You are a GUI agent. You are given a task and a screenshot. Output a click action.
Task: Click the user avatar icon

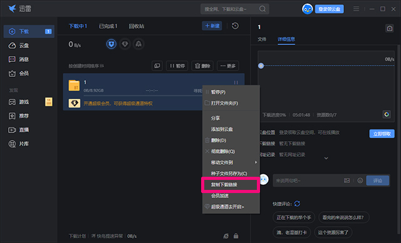[307, 9]
